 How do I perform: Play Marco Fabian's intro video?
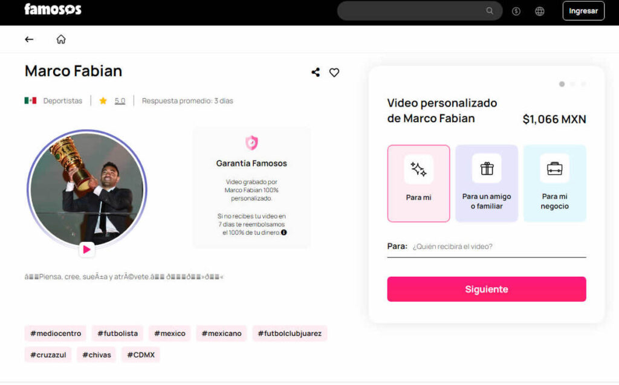[86, 249]
